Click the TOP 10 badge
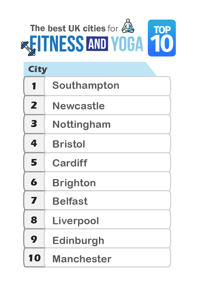Screen dimensions: 198x289 (x=162, y=38)
